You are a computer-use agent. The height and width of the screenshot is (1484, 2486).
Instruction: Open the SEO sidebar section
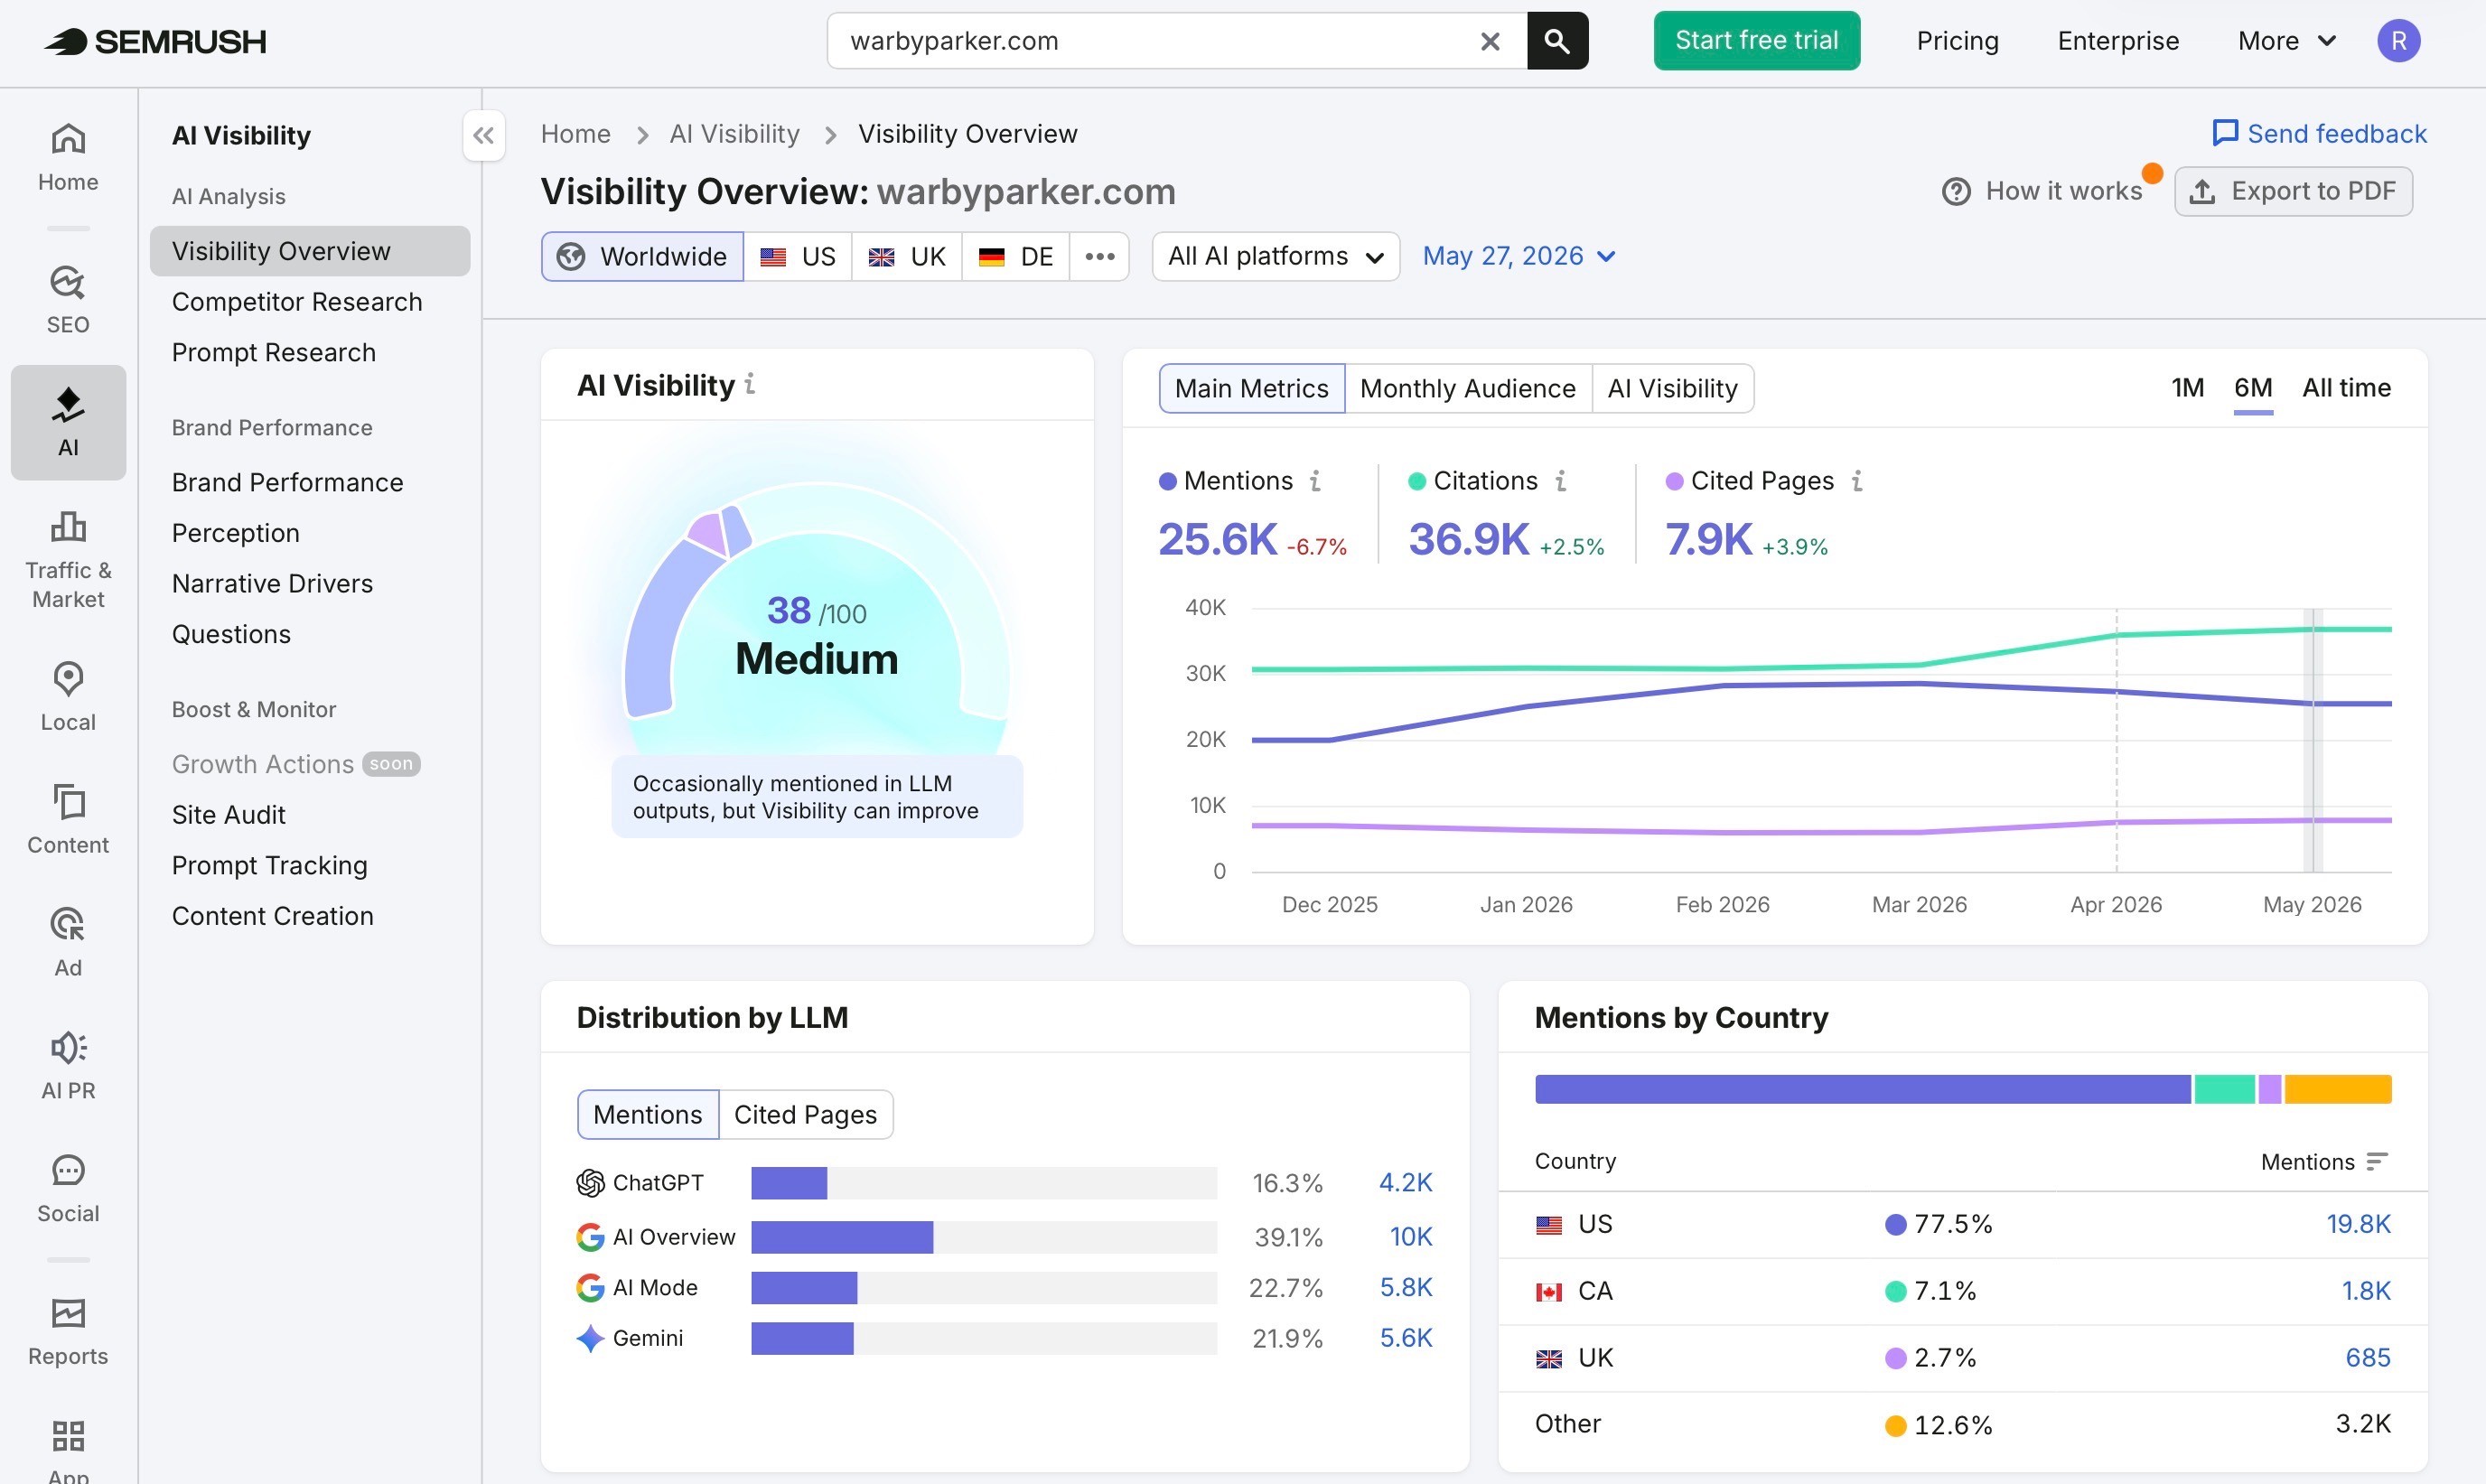pyautogui.click(x=68, y=300)
